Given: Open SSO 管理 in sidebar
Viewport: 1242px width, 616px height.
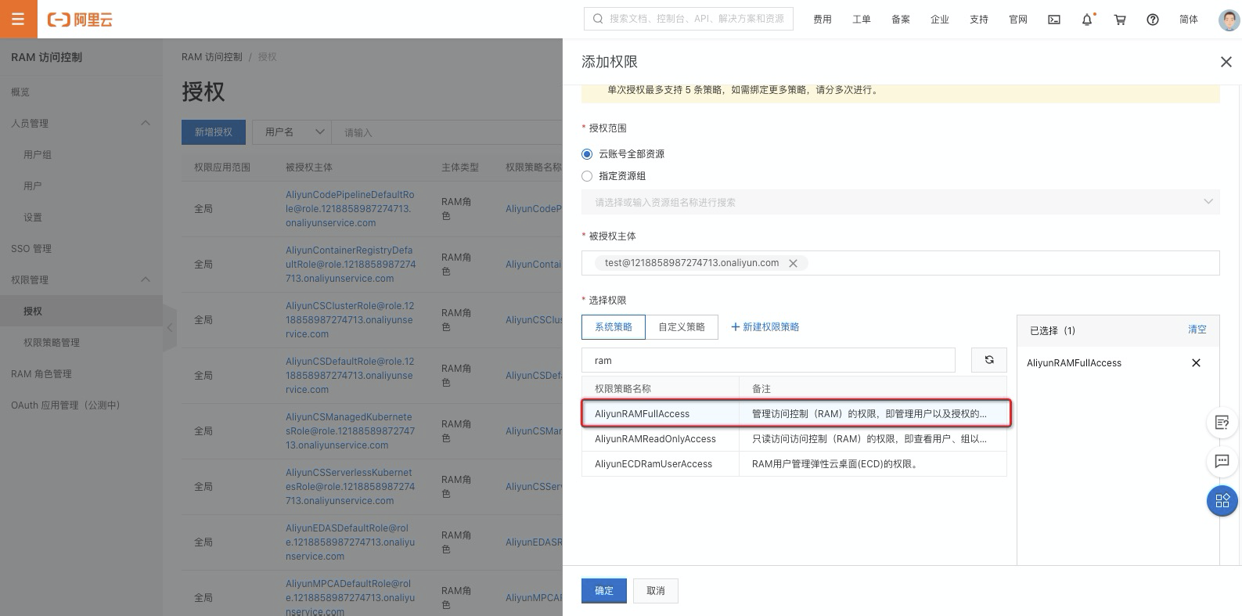Looking at the screenshot, I should [x=31, y=249].
